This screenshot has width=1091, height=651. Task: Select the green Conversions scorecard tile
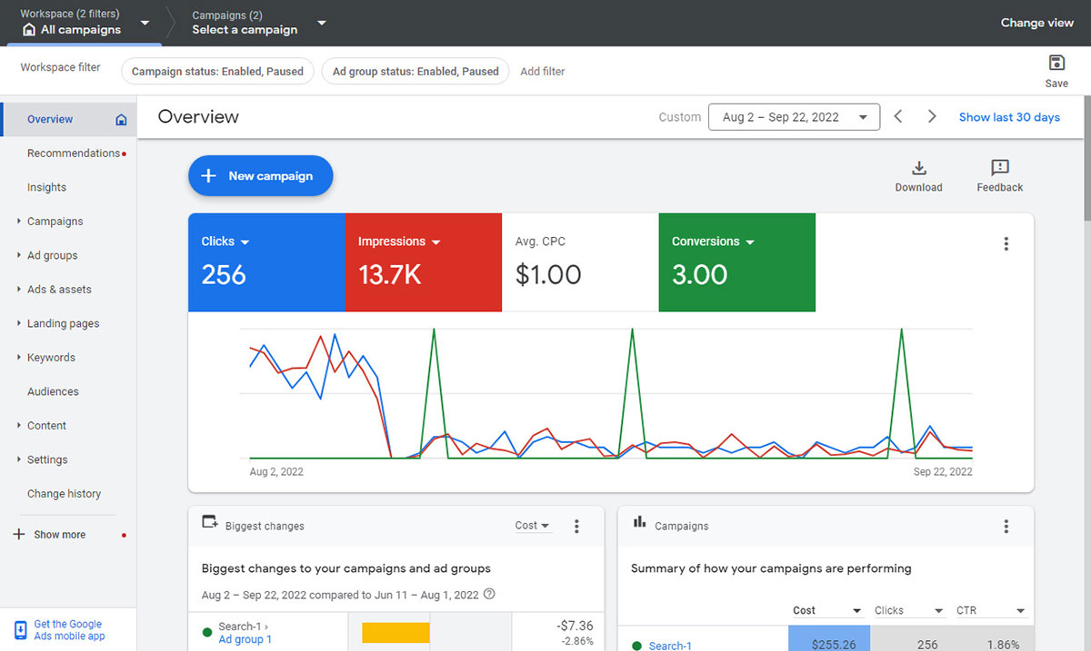tap(736, 262)
